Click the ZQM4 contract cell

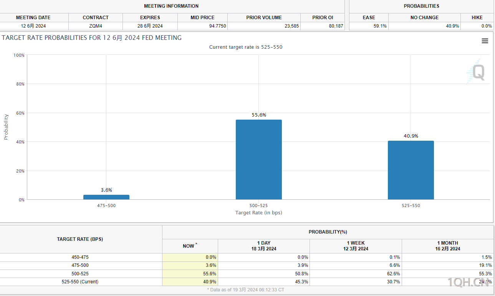coord(96,26)
